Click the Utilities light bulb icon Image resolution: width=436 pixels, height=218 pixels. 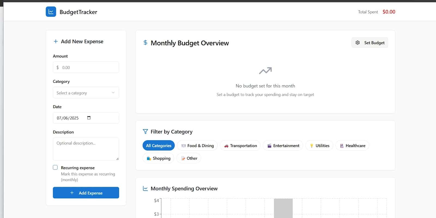(x=311, y=146)
